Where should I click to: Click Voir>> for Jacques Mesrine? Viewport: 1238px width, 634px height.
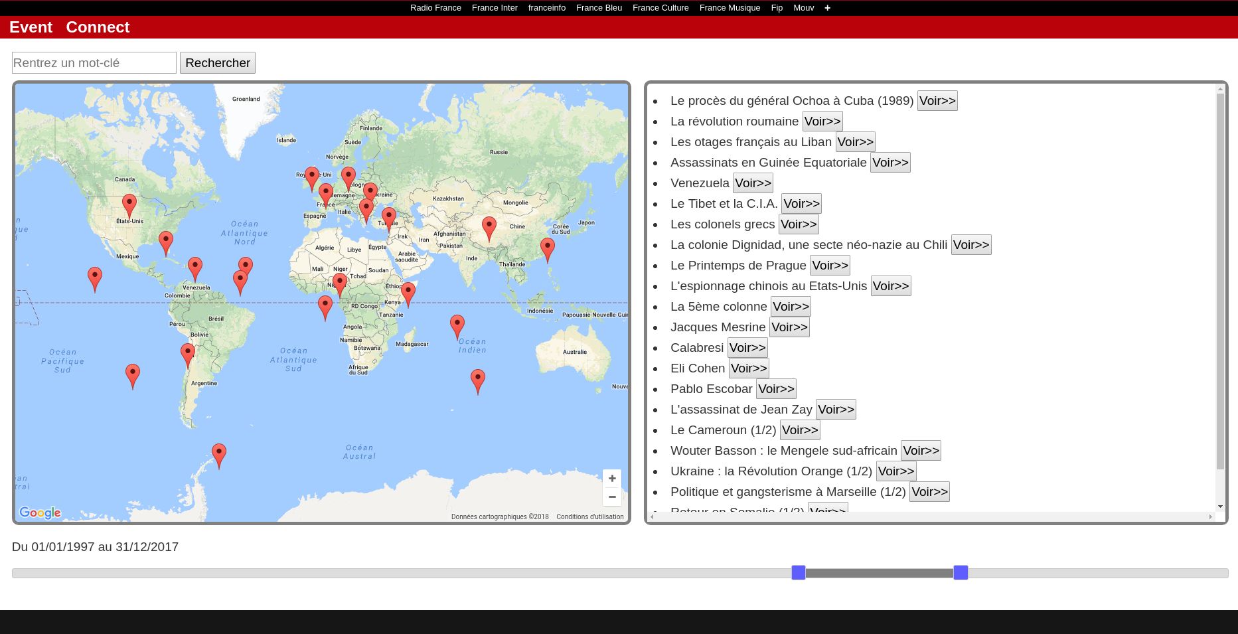tap(789, 327)
